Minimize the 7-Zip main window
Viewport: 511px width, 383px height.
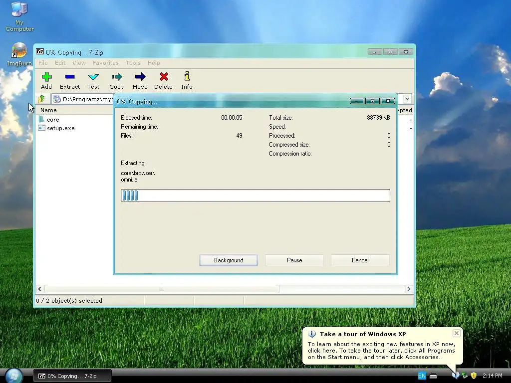pos(374,52)
